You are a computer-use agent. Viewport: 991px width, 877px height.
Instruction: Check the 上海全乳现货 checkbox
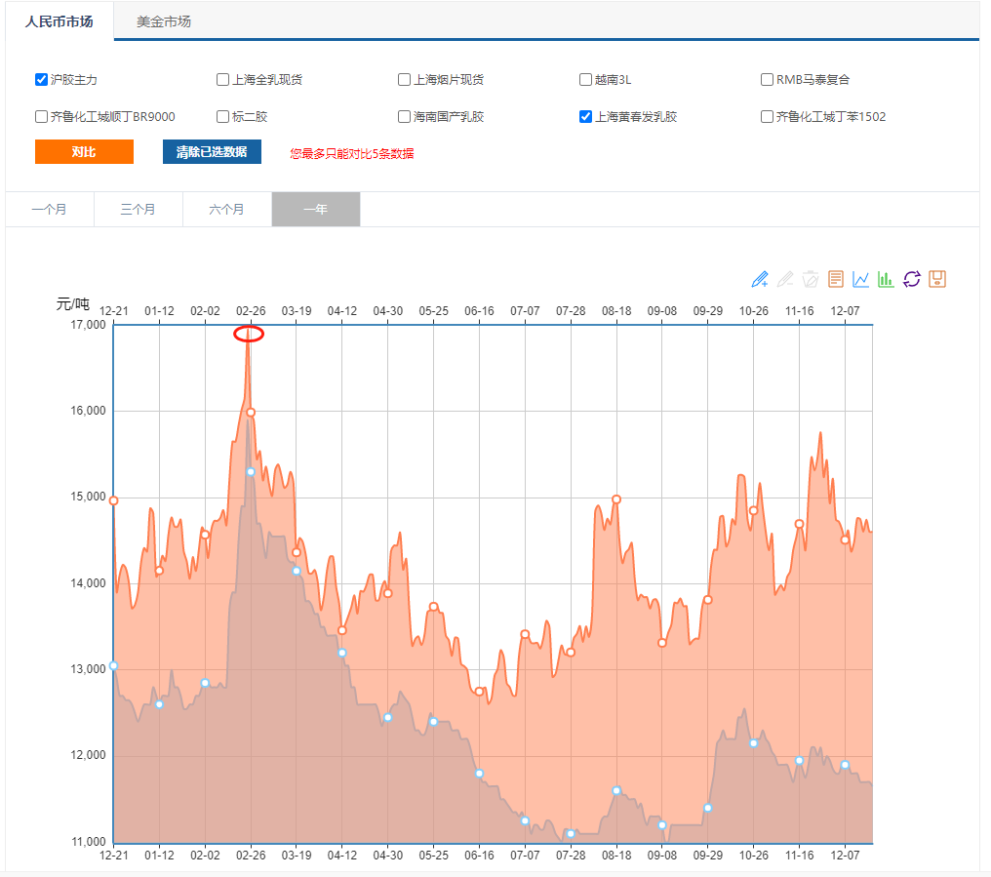click(222, 79)
